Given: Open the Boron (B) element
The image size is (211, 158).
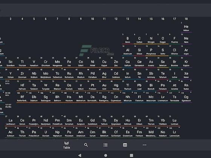Looking at the screenshot, I should pyautogui.click(x=128, y=39).
